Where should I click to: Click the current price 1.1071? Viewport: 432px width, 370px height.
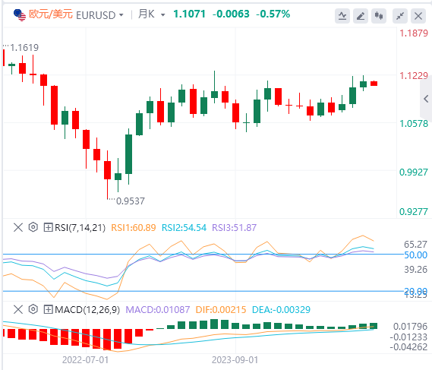tap(189, 14)
